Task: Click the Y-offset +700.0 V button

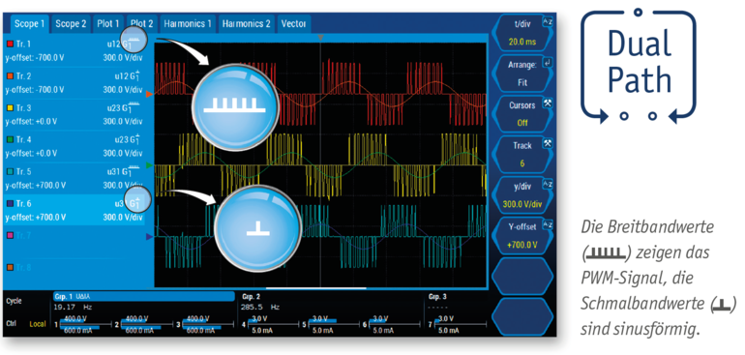Action: (x=522, y=236)
